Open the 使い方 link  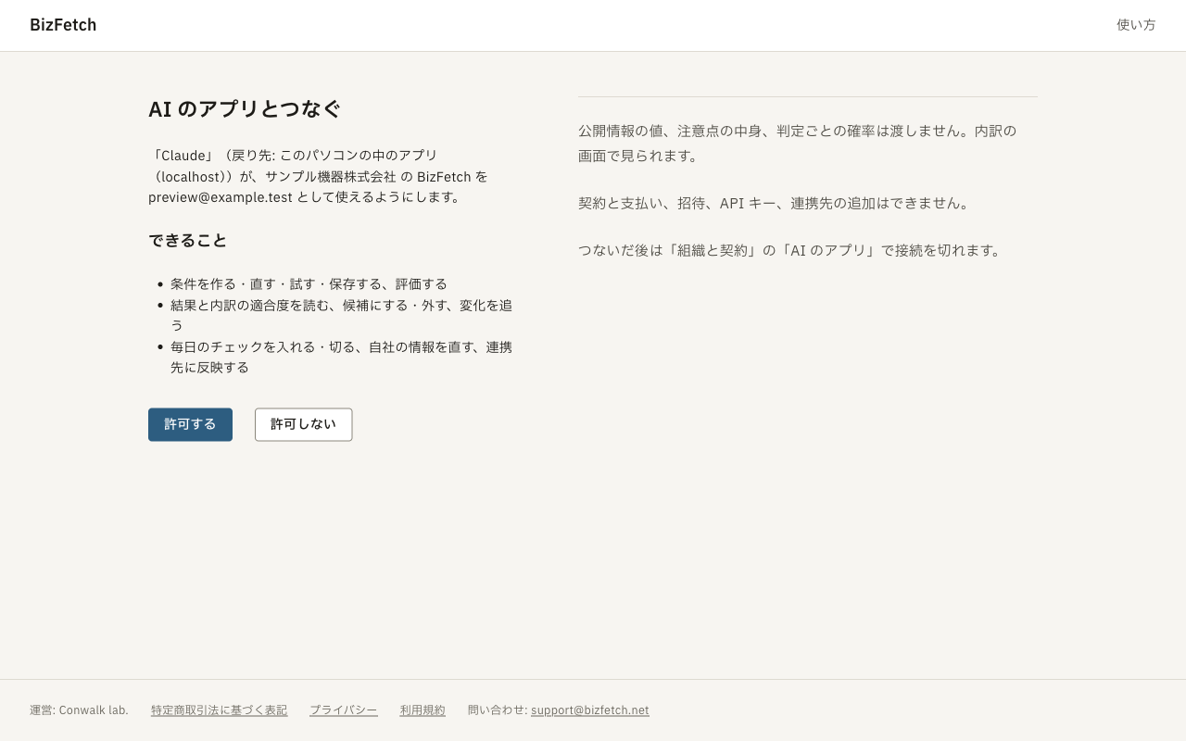coord(1136,25)
